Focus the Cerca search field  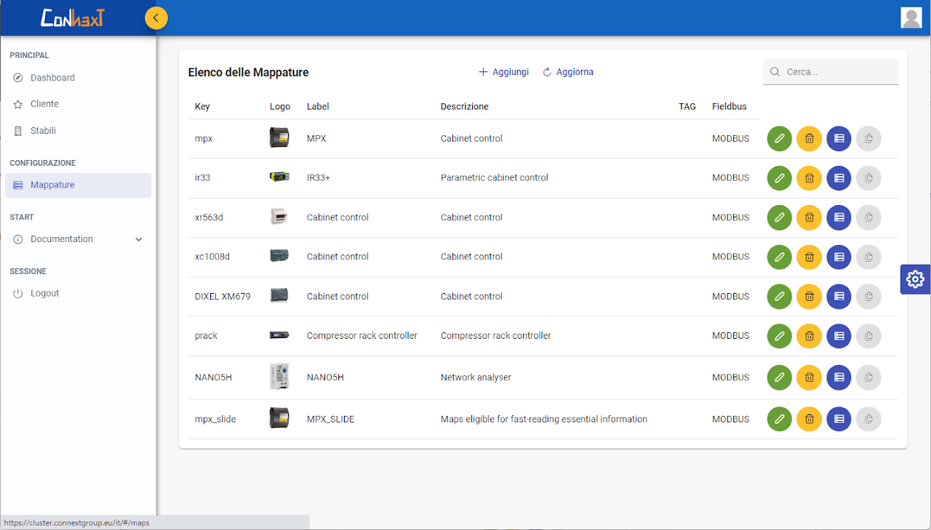tap(838, 72)
